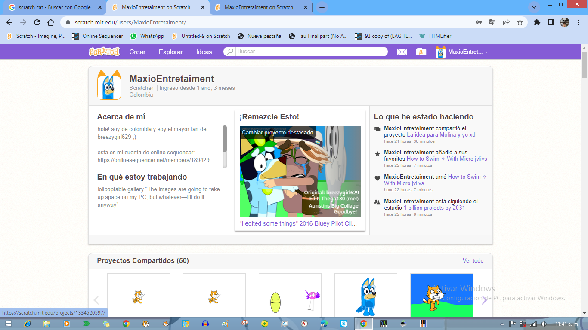Open Skype from the taskbar
Viewport: 588px width, 330px height.
click(344, 324)
